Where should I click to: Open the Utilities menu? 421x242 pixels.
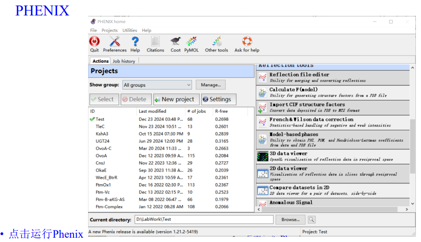tap(130, 30)
